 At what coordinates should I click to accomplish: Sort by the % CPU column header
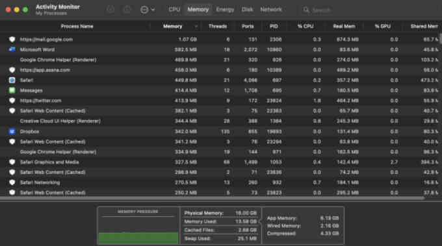(305, 27)
